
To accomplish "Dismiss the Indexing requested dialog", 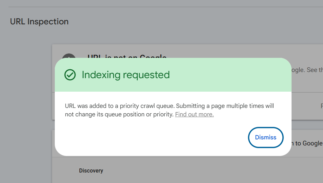I will click(x=266, y=137).
